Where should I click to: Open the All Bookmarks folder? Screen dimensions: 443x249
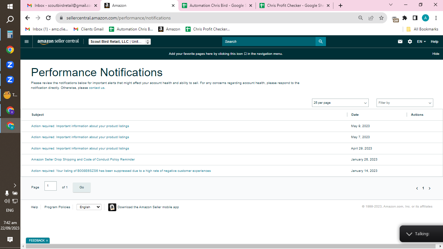coord(422,29)
